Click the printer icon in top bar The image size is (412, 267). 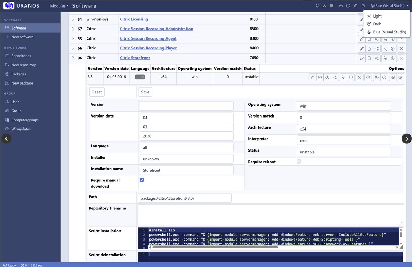[341, 6]
